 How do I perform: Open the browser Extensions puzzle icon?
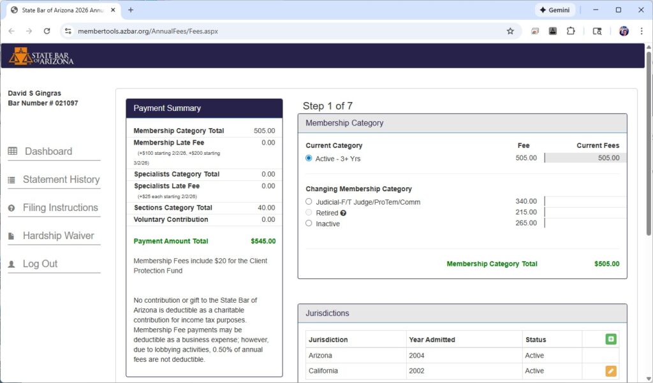coord(571,31)
